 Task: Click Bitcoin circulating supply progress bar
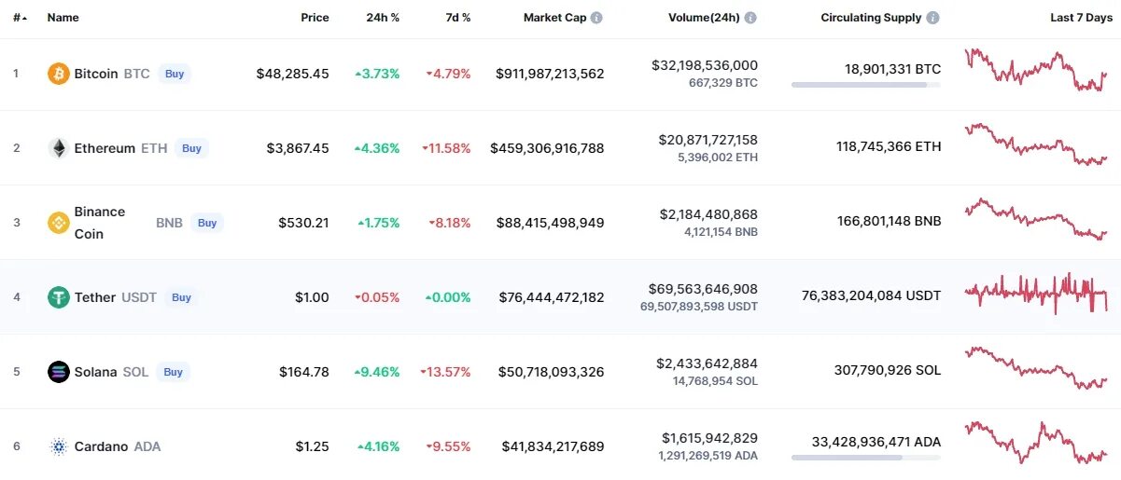[x=865, y=85]
